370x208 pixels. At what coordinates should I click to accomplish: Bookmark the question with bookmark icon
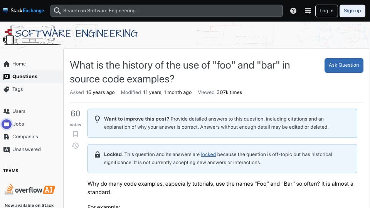coord(76,134)
